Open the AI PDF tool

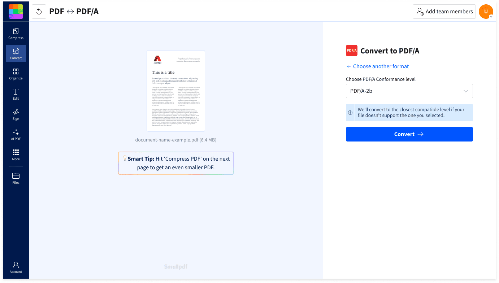(x=16, y=134)
